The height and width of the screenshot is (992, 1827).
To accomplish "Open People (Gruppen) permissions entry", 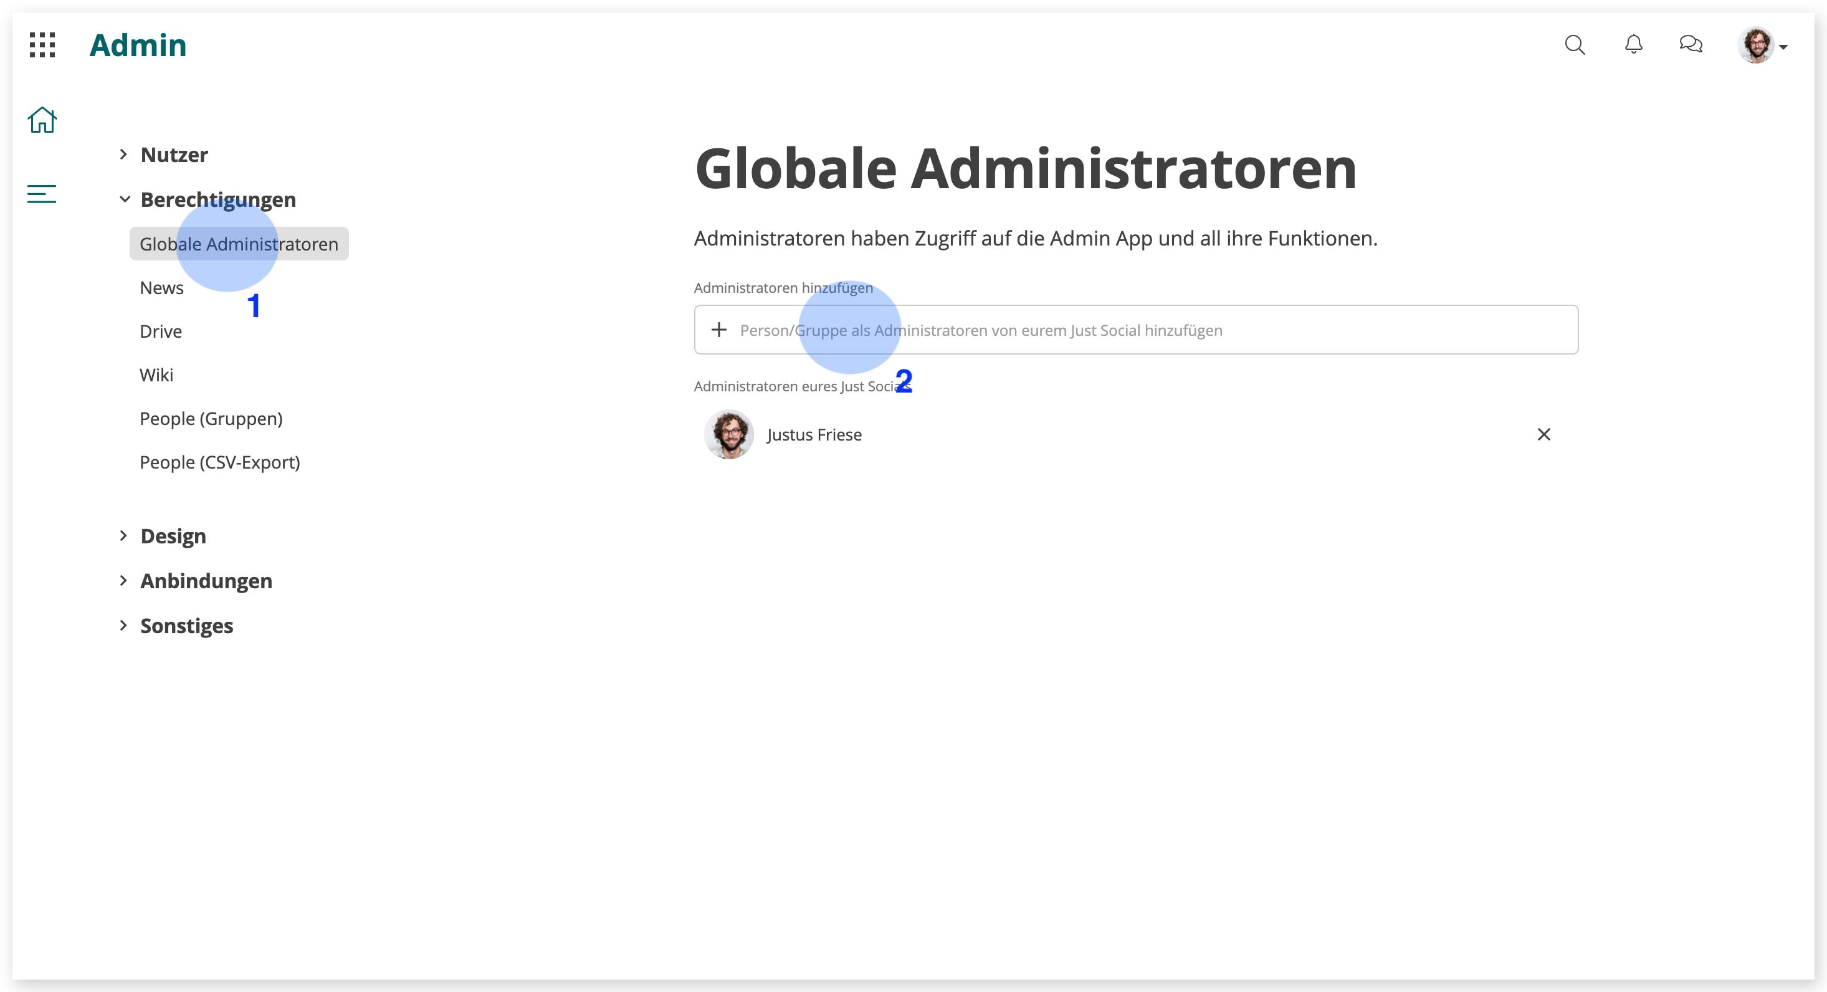I will tap(211, 418).
